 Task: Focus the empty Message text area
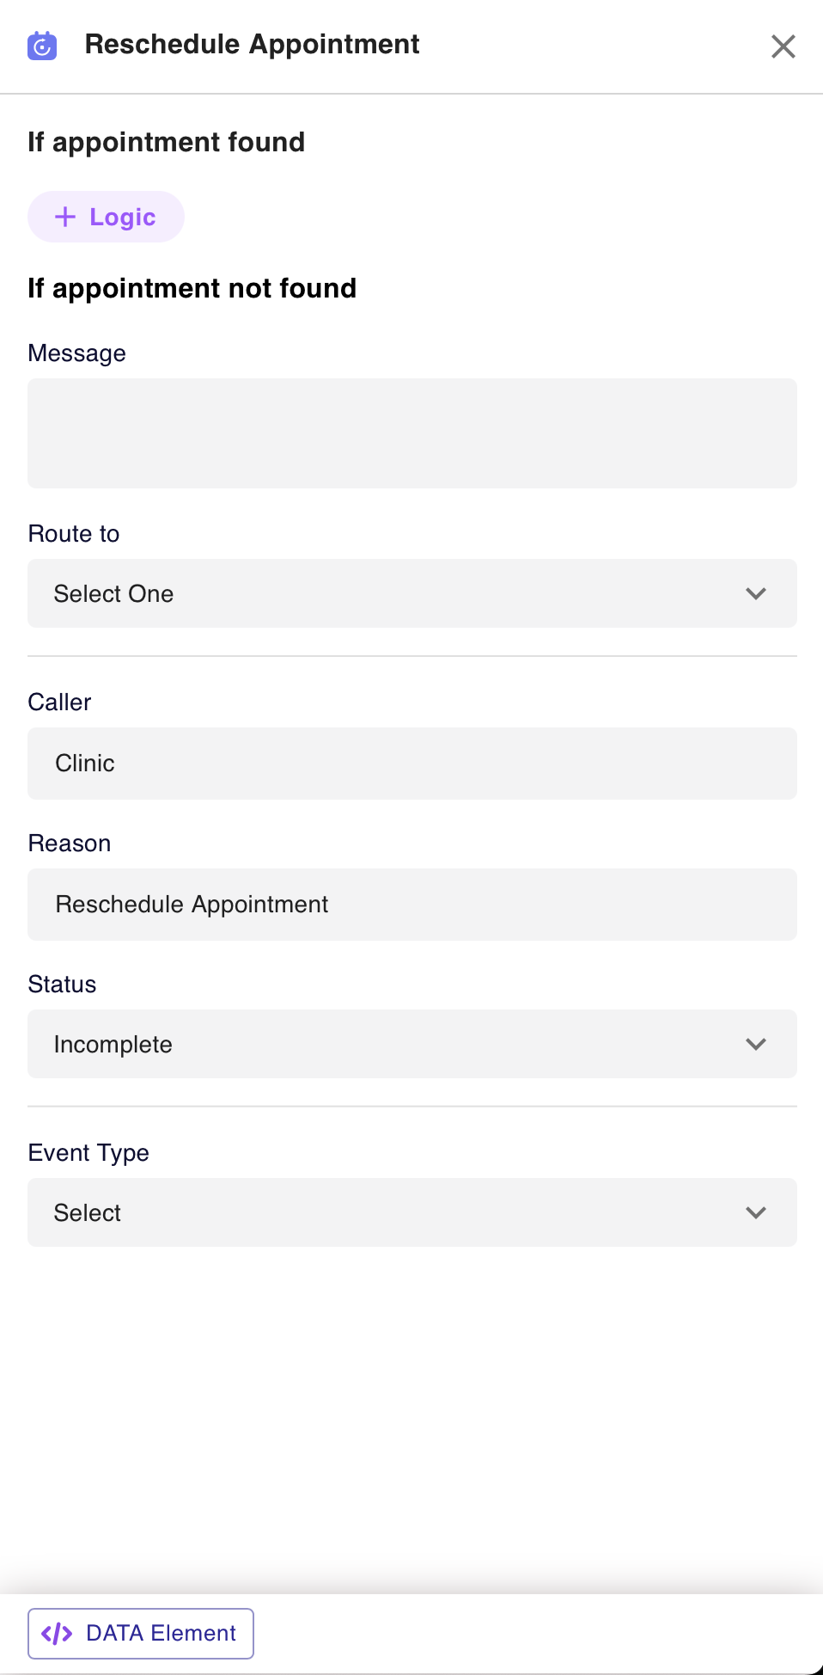(412, 433)
